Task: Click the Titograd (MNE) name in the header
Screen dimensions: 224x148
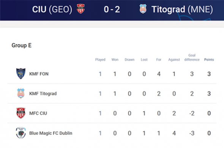Action: pyautogui.click(x=182, y=9)
